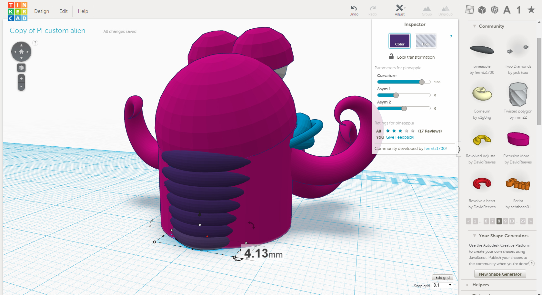Go to community page 9

[x=505, y=221]
